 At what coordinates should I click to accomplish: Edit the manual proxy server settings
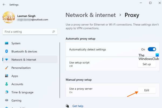pyautogui.click(x=147, y=90)
